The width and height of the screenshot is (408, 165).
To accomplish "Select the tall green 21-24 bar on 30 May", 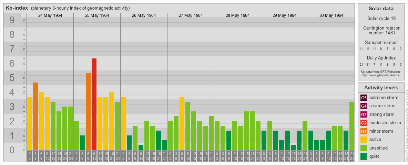I will pos(352,126).
